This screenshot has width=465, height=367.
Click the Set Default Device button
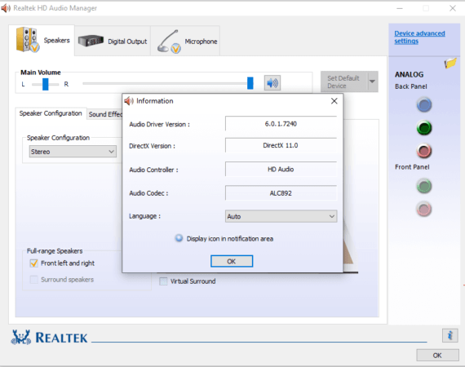coord(344,82)
